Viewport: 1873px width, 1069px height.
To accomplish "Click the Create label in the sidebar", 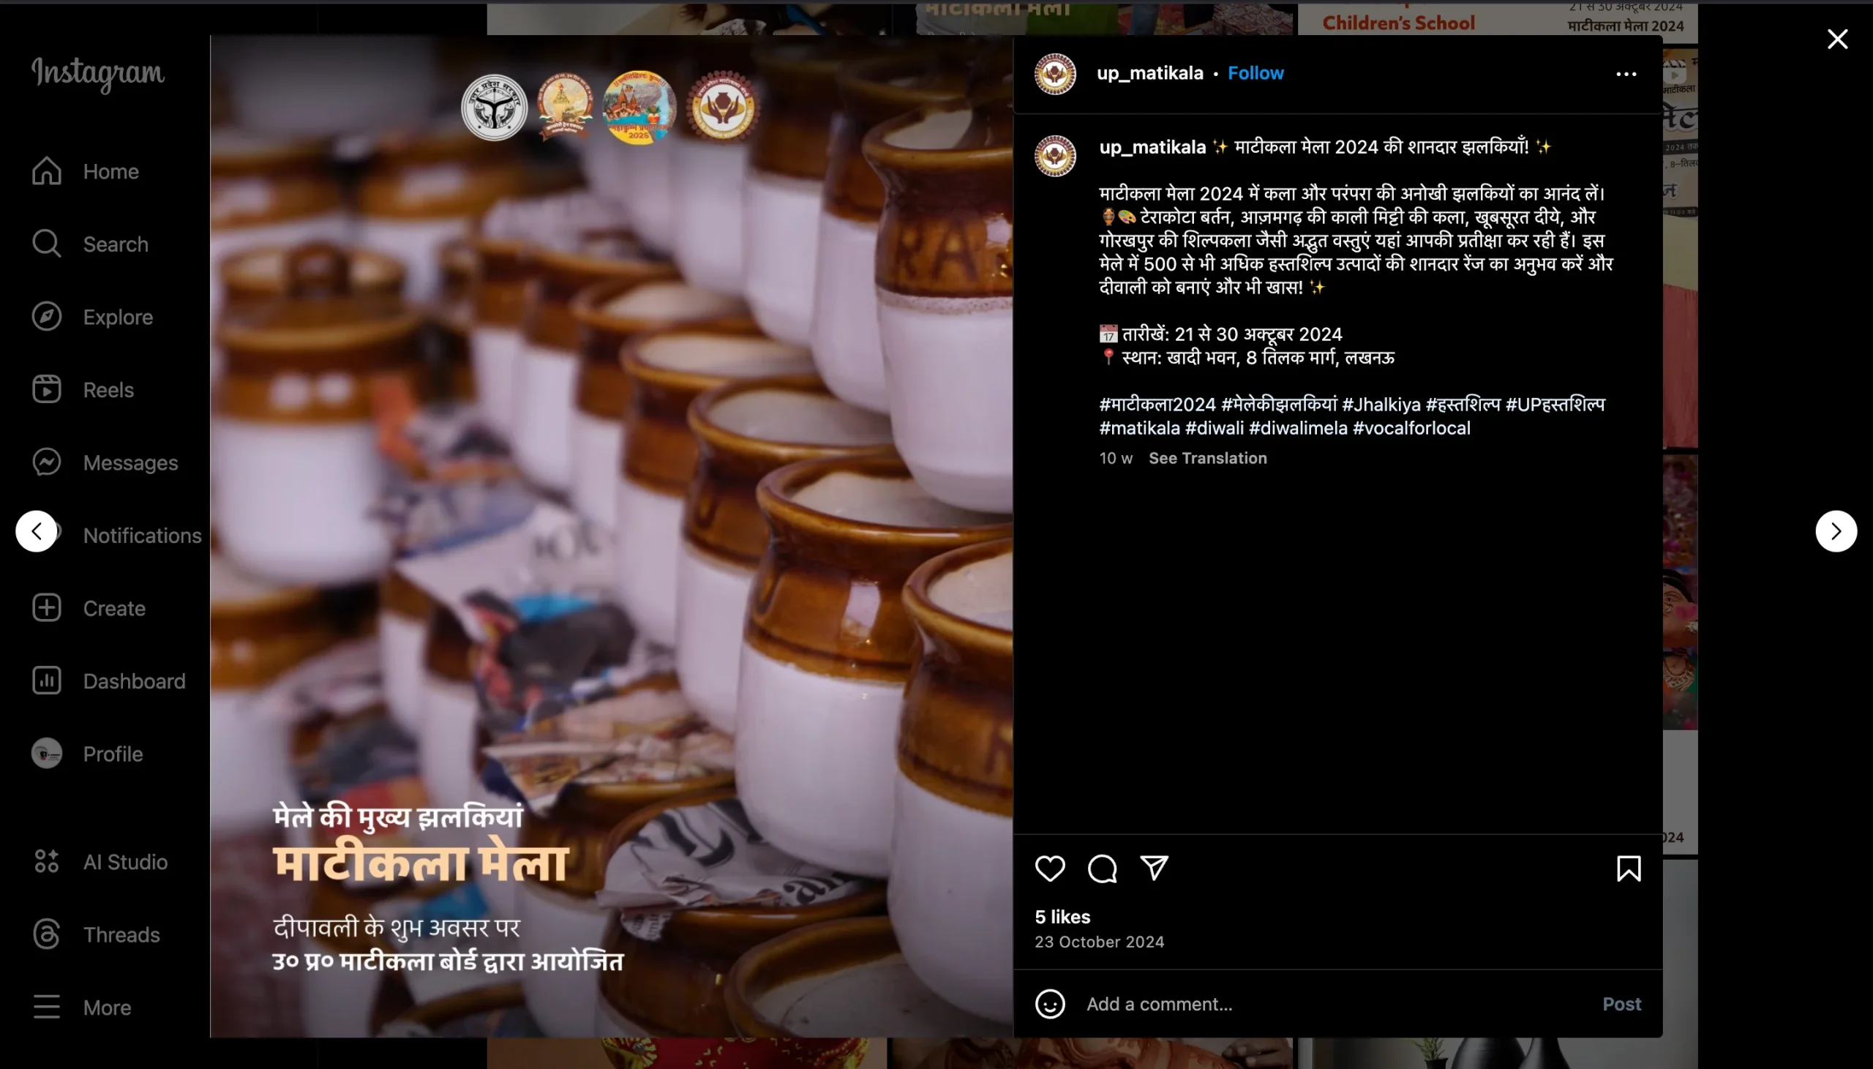I will [114, 608].
